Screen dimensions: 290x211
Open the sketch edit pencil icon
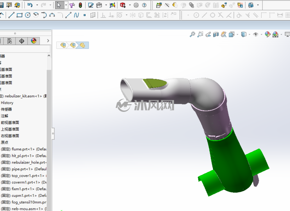[x=91, y=5]
